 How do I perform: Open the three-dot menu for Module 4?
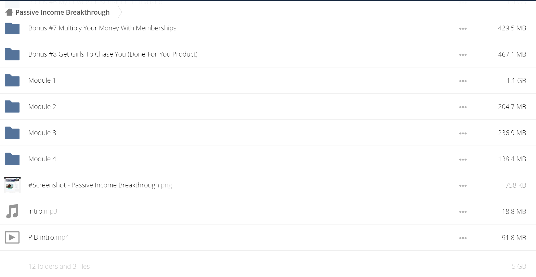click(x=463, y=159)
